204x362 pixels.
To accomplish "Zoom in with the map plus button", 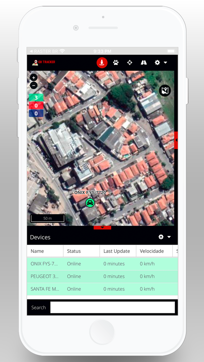I will click(34, 77).
